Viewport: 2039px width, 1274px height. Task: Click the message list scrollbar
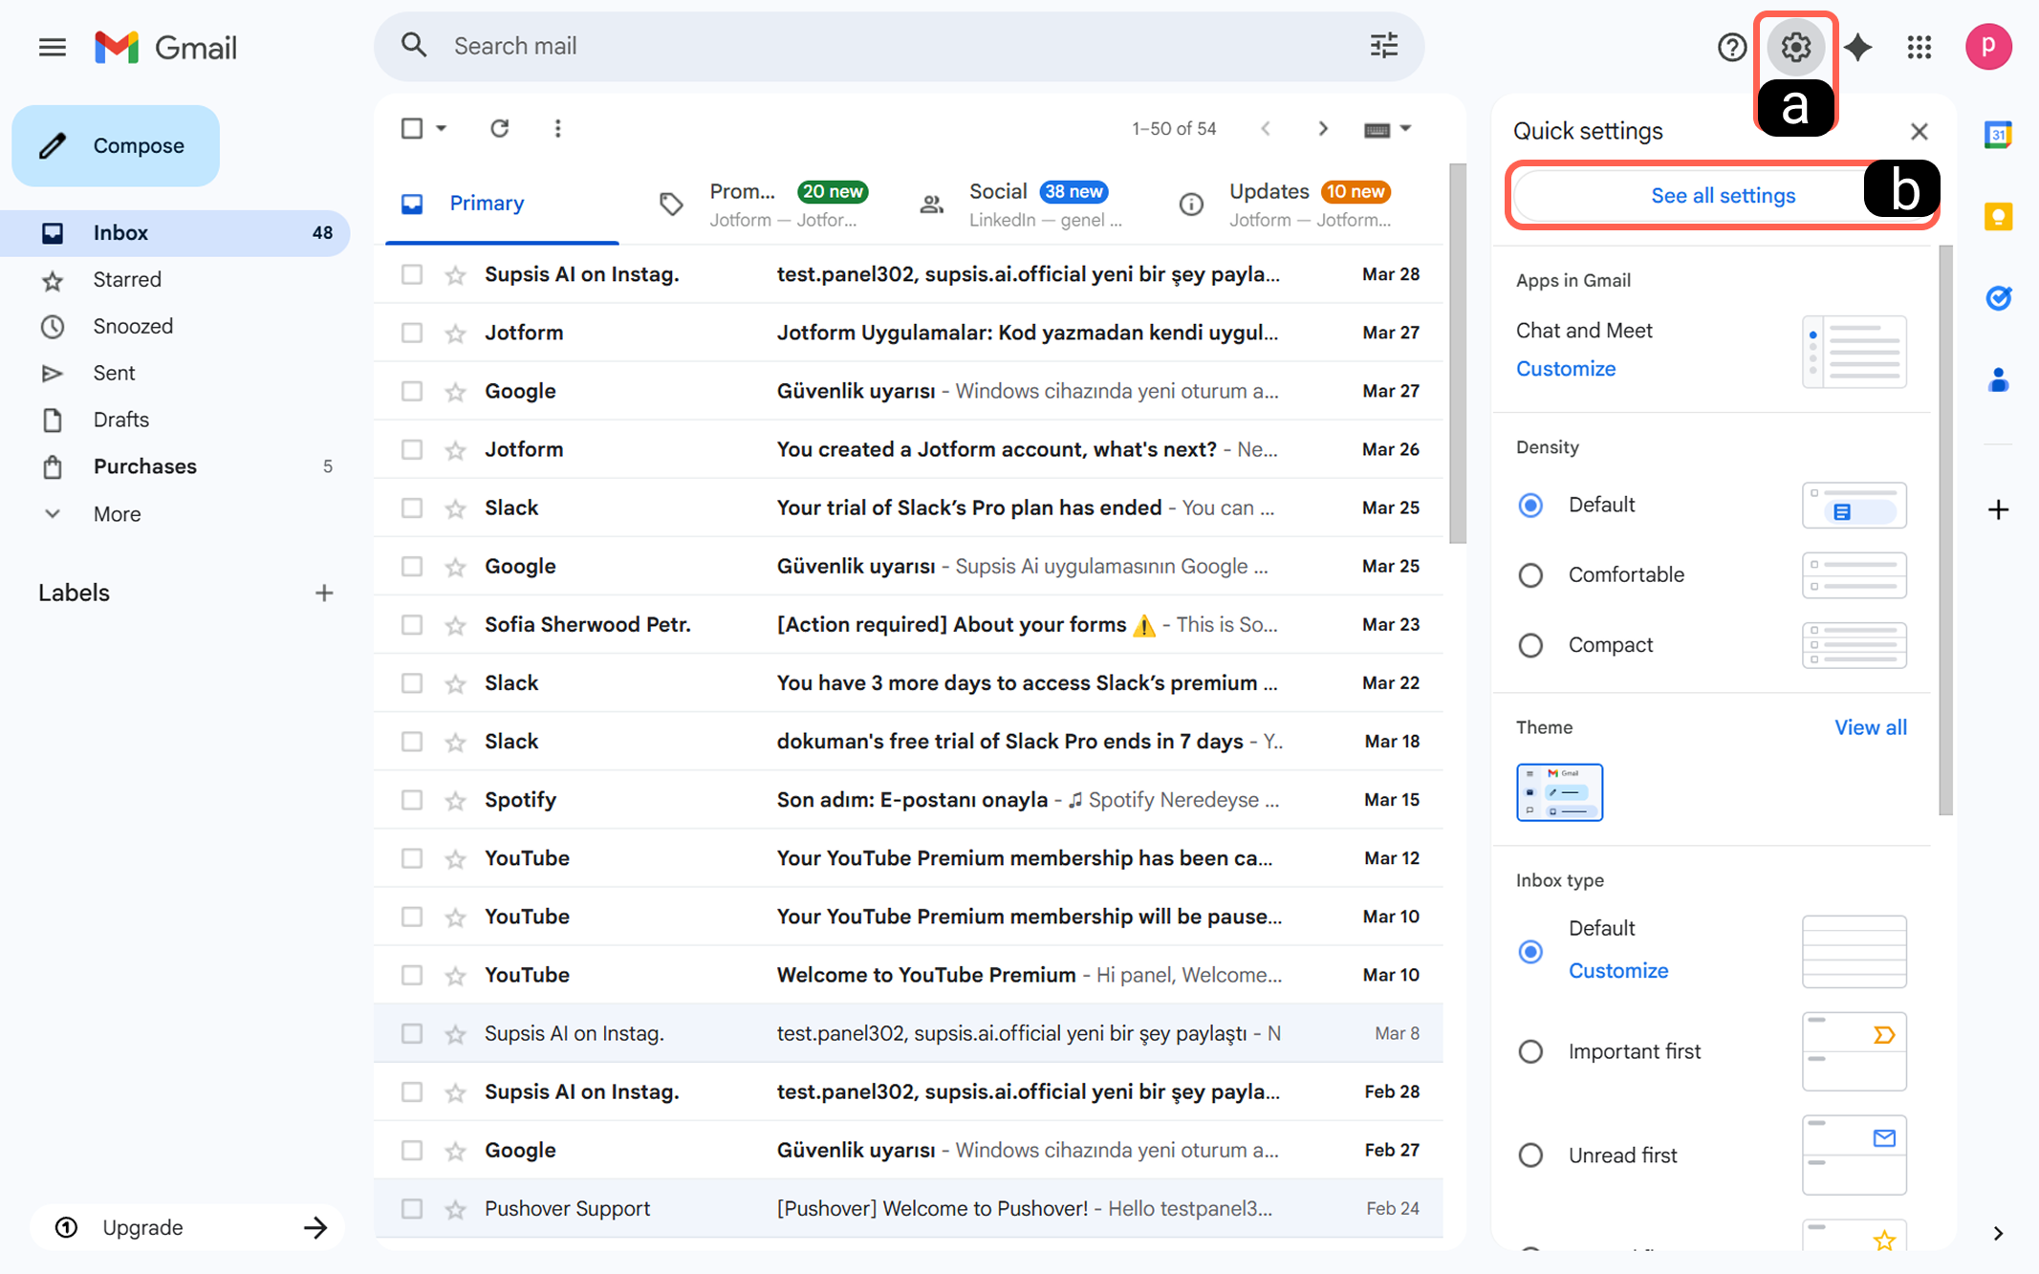pos(1457,354)
